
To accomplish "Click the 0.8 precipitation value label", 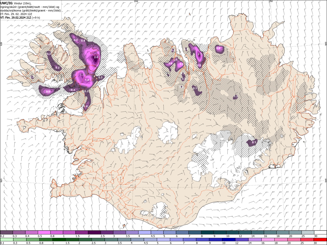I will tap(181, 64).
